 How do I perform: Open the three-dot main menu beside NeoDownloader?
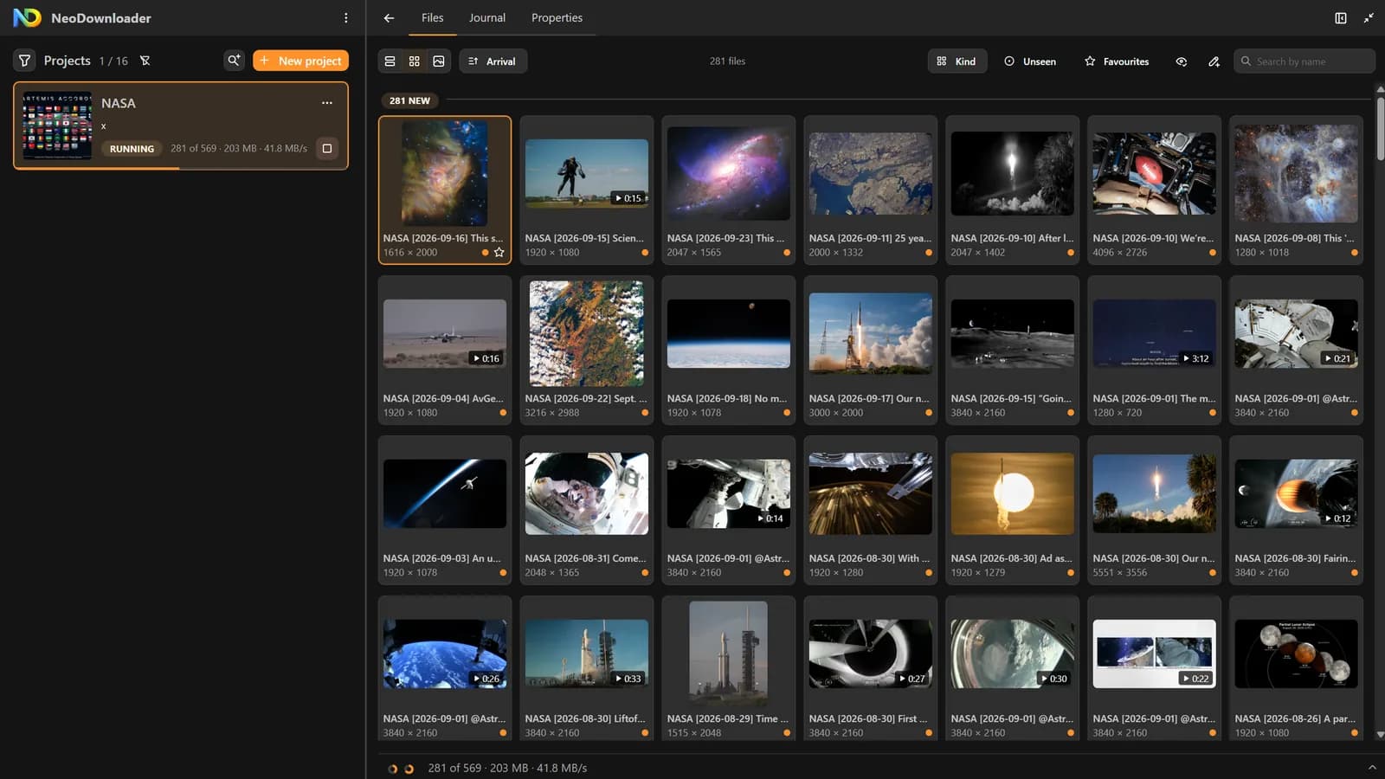pos(346,17)
